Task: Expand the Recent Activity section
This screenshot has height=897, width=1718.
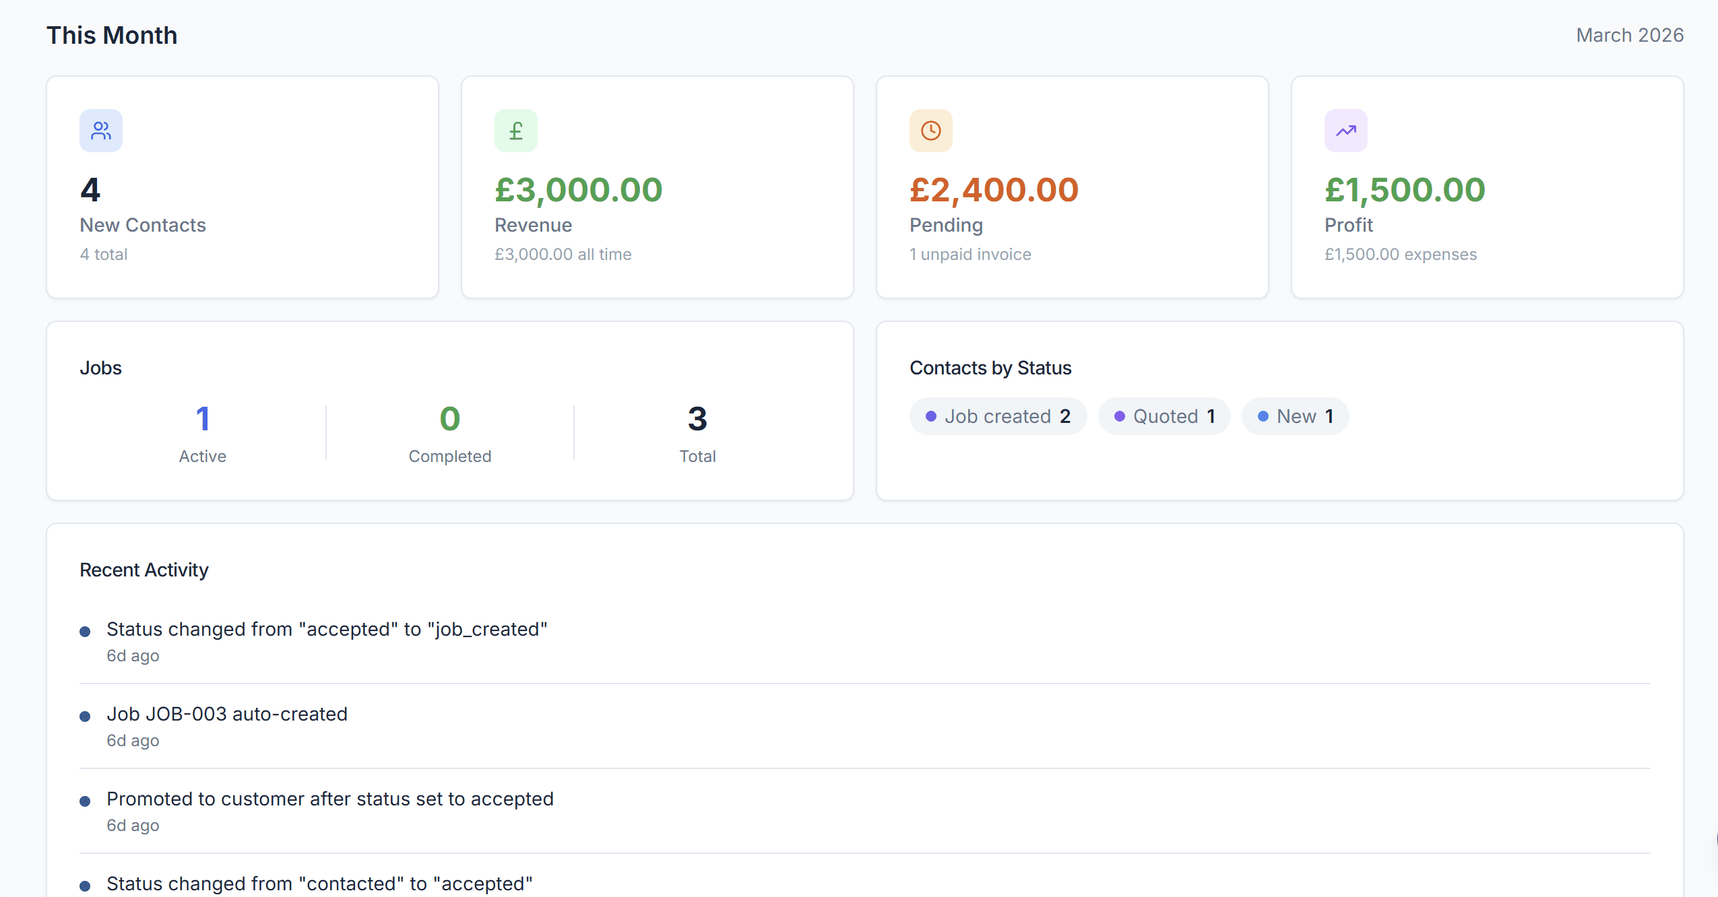Action: (144, 569)
